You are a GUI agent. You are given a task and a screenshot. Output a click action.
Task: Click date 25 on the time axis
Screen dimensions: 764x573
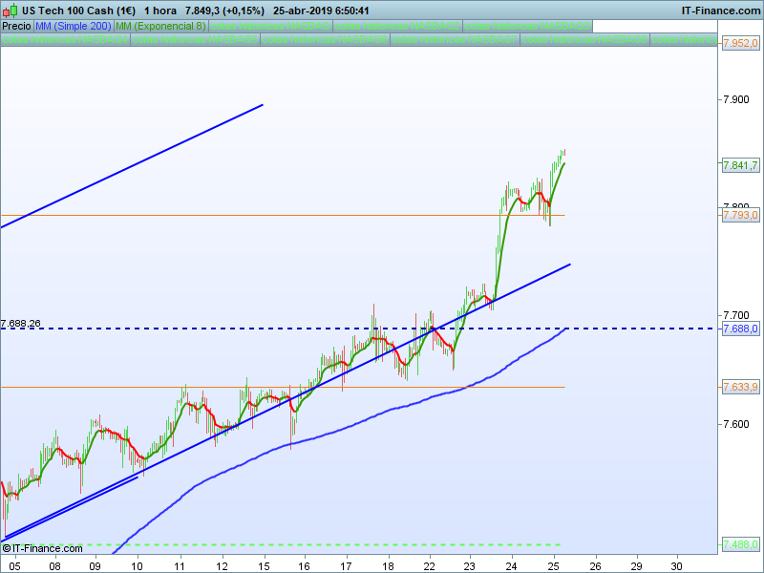(x=553, y=566)
